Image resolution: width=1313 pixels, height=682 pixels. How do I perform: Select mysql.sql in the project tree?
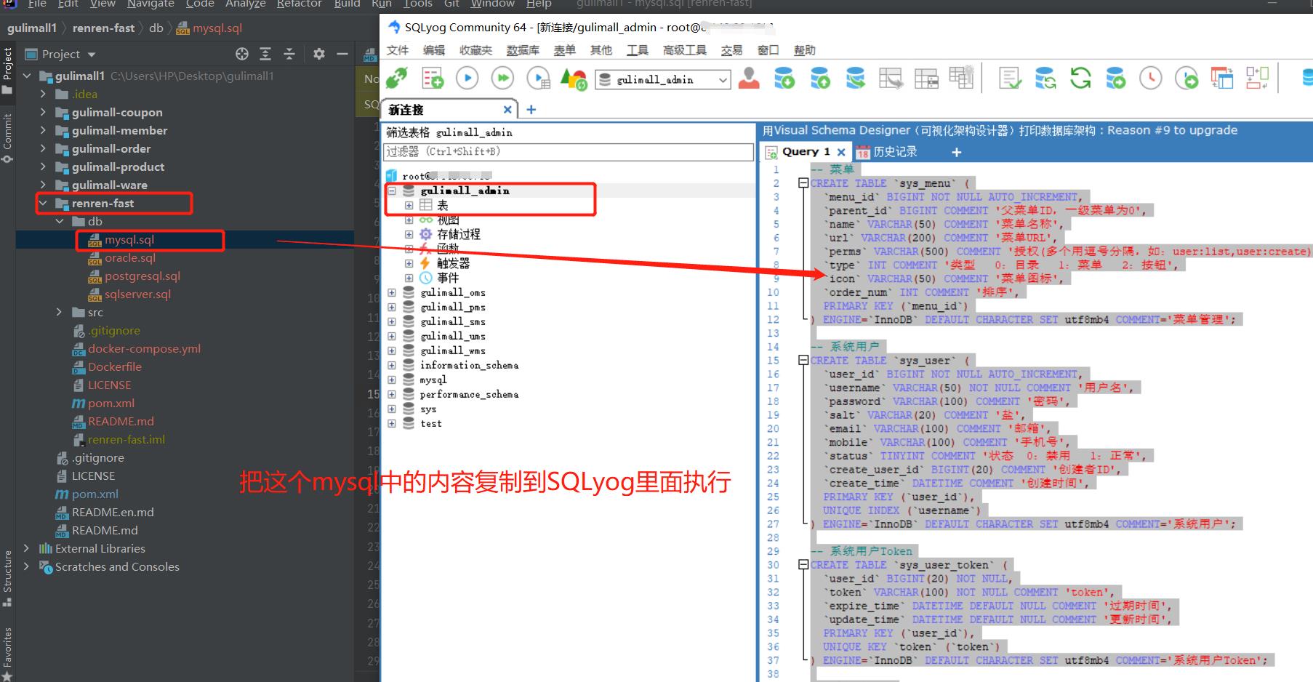[x=129, y=239]
